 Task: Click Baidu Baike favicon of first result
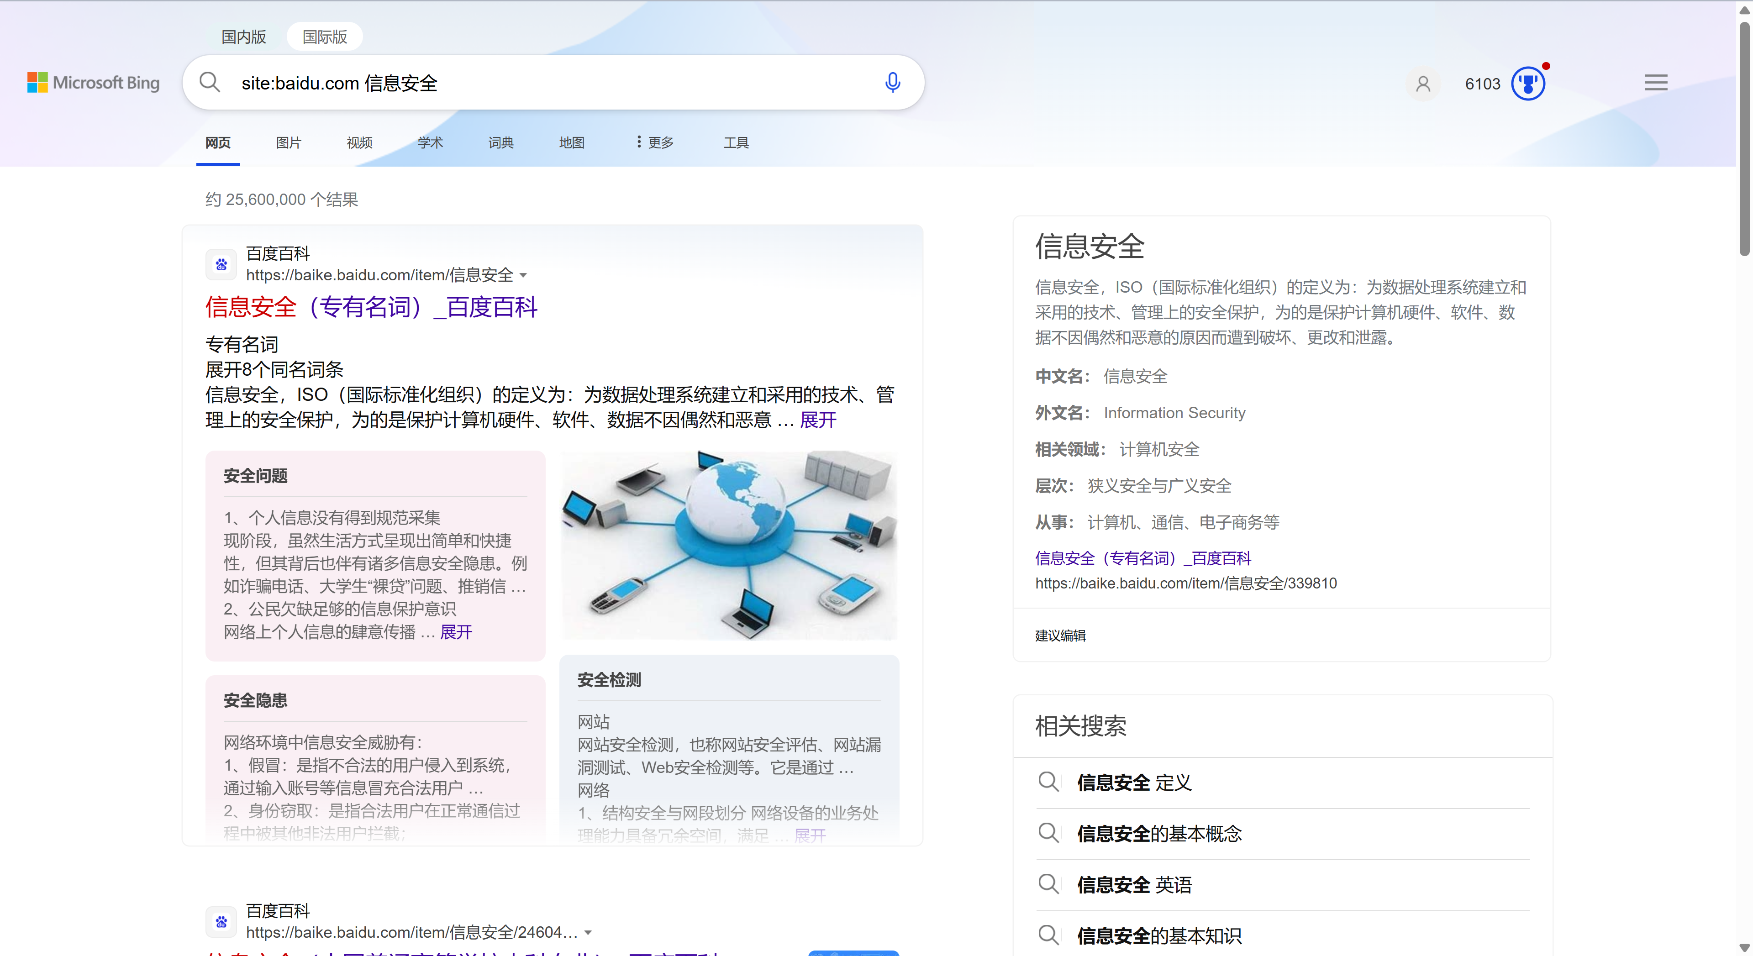click(221, 264)
